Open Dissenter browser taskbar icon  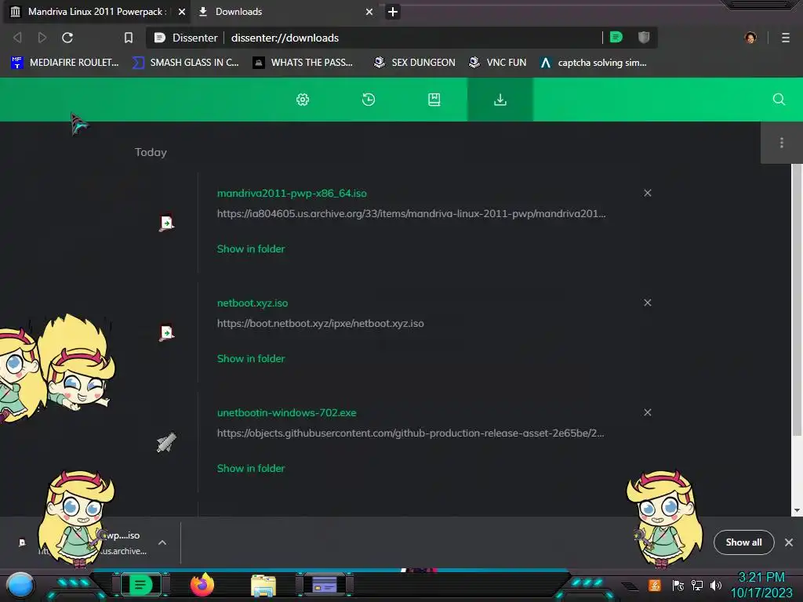point(140,585)
